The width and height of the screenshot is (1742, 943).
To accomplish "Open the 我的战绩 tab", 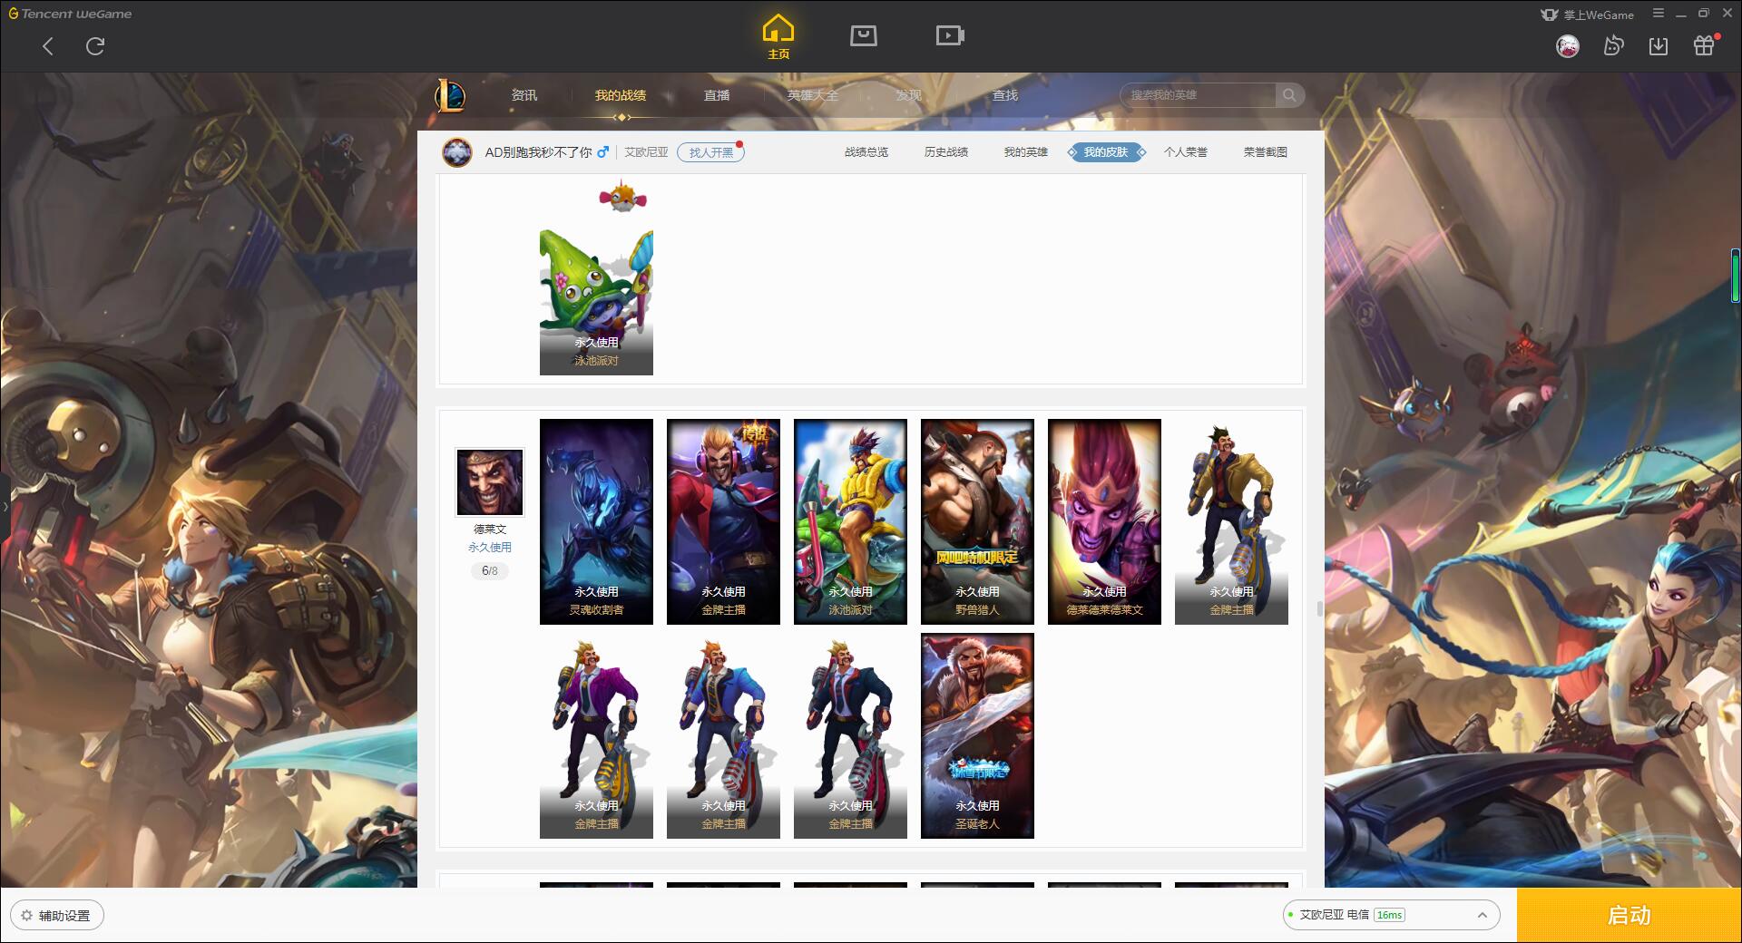I will coord(621,95).
